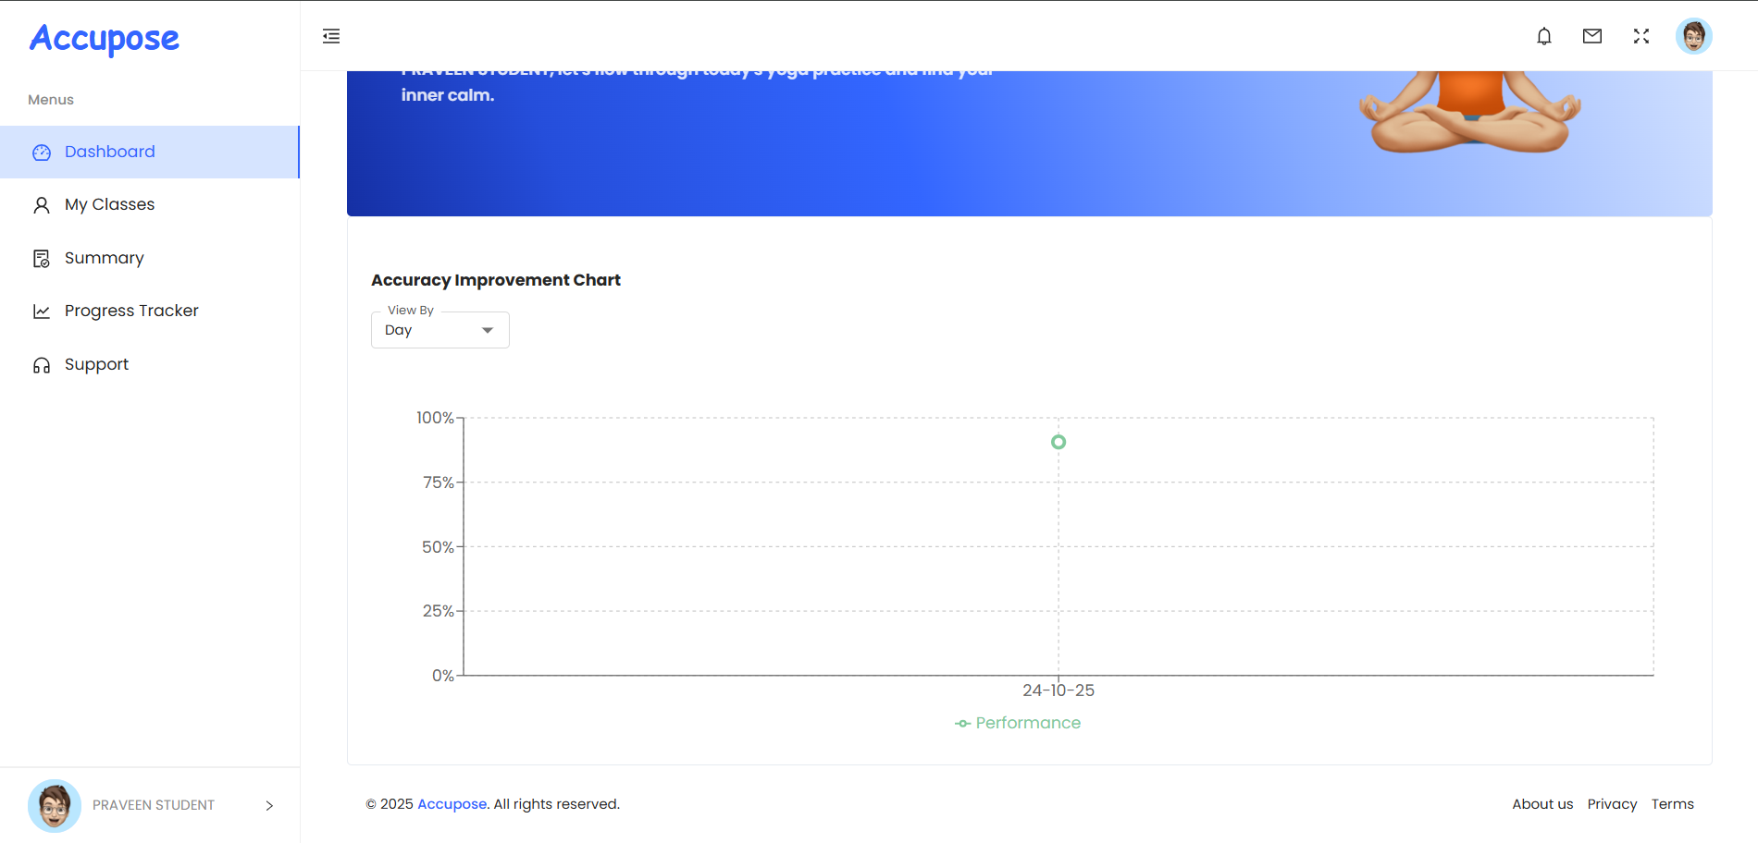Collapse sidebar using the hamburger menu icon
1758x843 pixels.
[x=331, y=36]
